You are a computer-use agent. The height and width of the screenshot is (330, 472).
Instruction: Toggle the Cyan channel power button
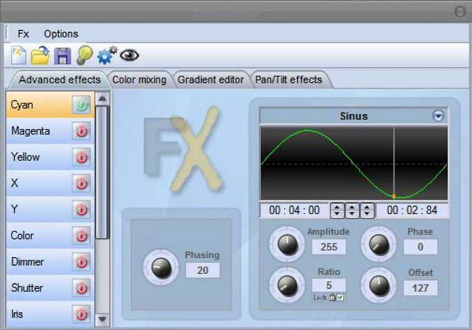[81, 105]
